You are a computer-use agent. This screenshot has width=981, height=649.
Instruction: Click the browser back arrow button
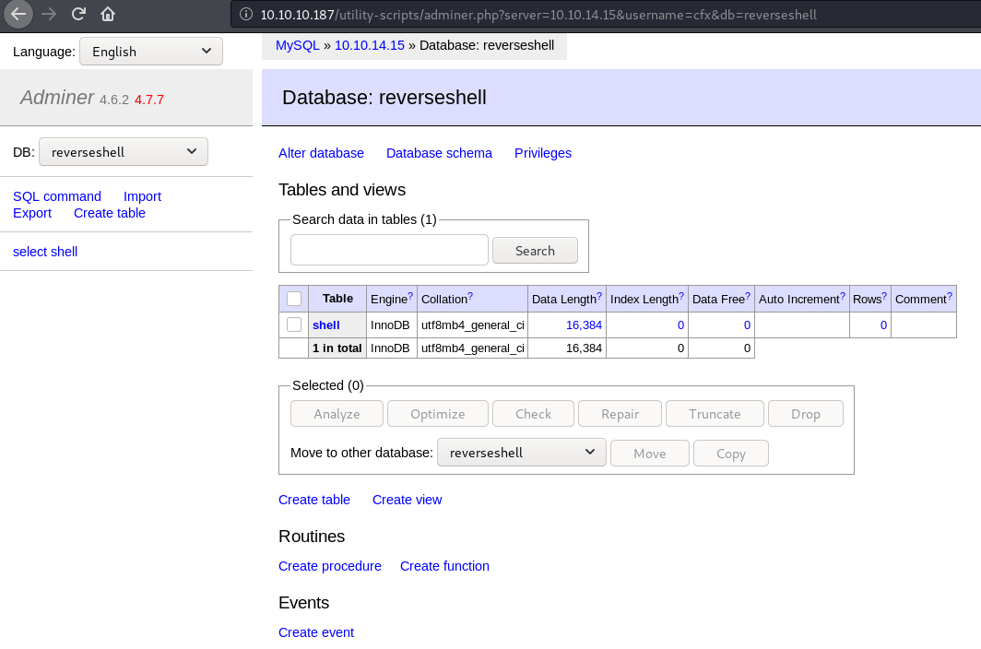pyautogui.click(x=19, y=14)
